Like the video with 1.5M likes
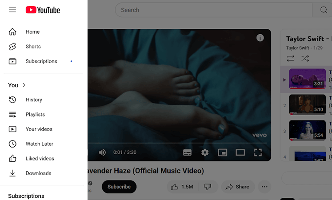The width and height of the screenshot is (332, 200). pyautogui.click(x=183, y=187)
